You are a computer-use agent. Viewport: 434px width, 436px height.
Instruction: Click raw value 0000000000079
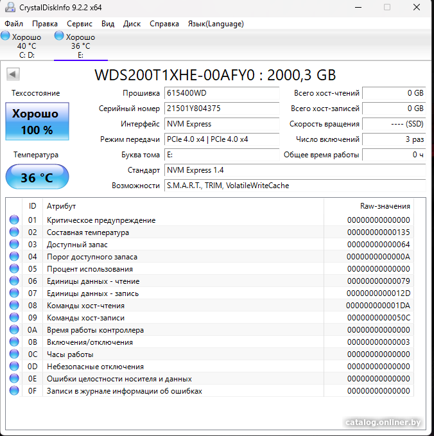pos(378,281)
